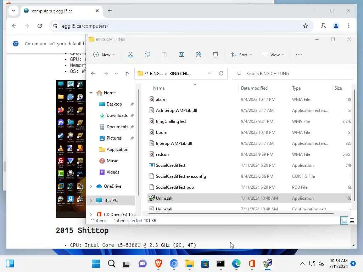Select the SocialCreditTest application file
The image size is (363, 272).
[249, 165]
